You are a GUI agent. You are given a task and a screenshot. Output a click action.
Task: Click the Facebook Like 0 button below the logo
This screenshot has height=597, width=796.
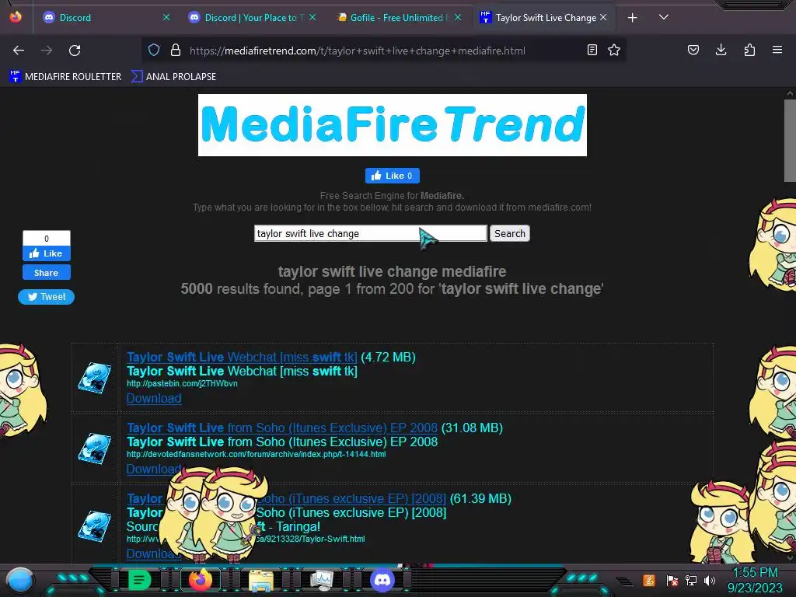393,176
